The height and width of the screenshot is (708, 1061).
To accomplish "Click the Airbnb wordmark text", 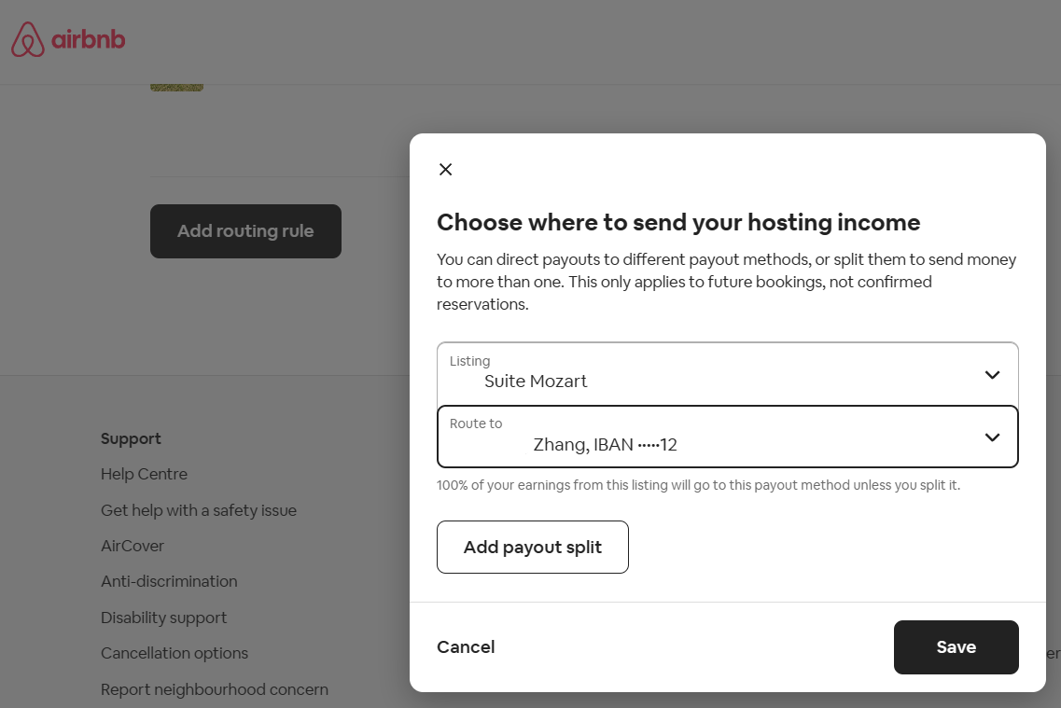I will click(89, 40).
